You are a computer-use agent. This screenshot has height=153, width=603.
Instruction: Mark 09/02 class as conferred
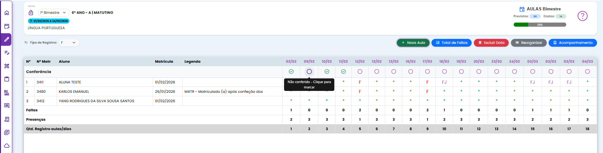click(x=309, y=72)
